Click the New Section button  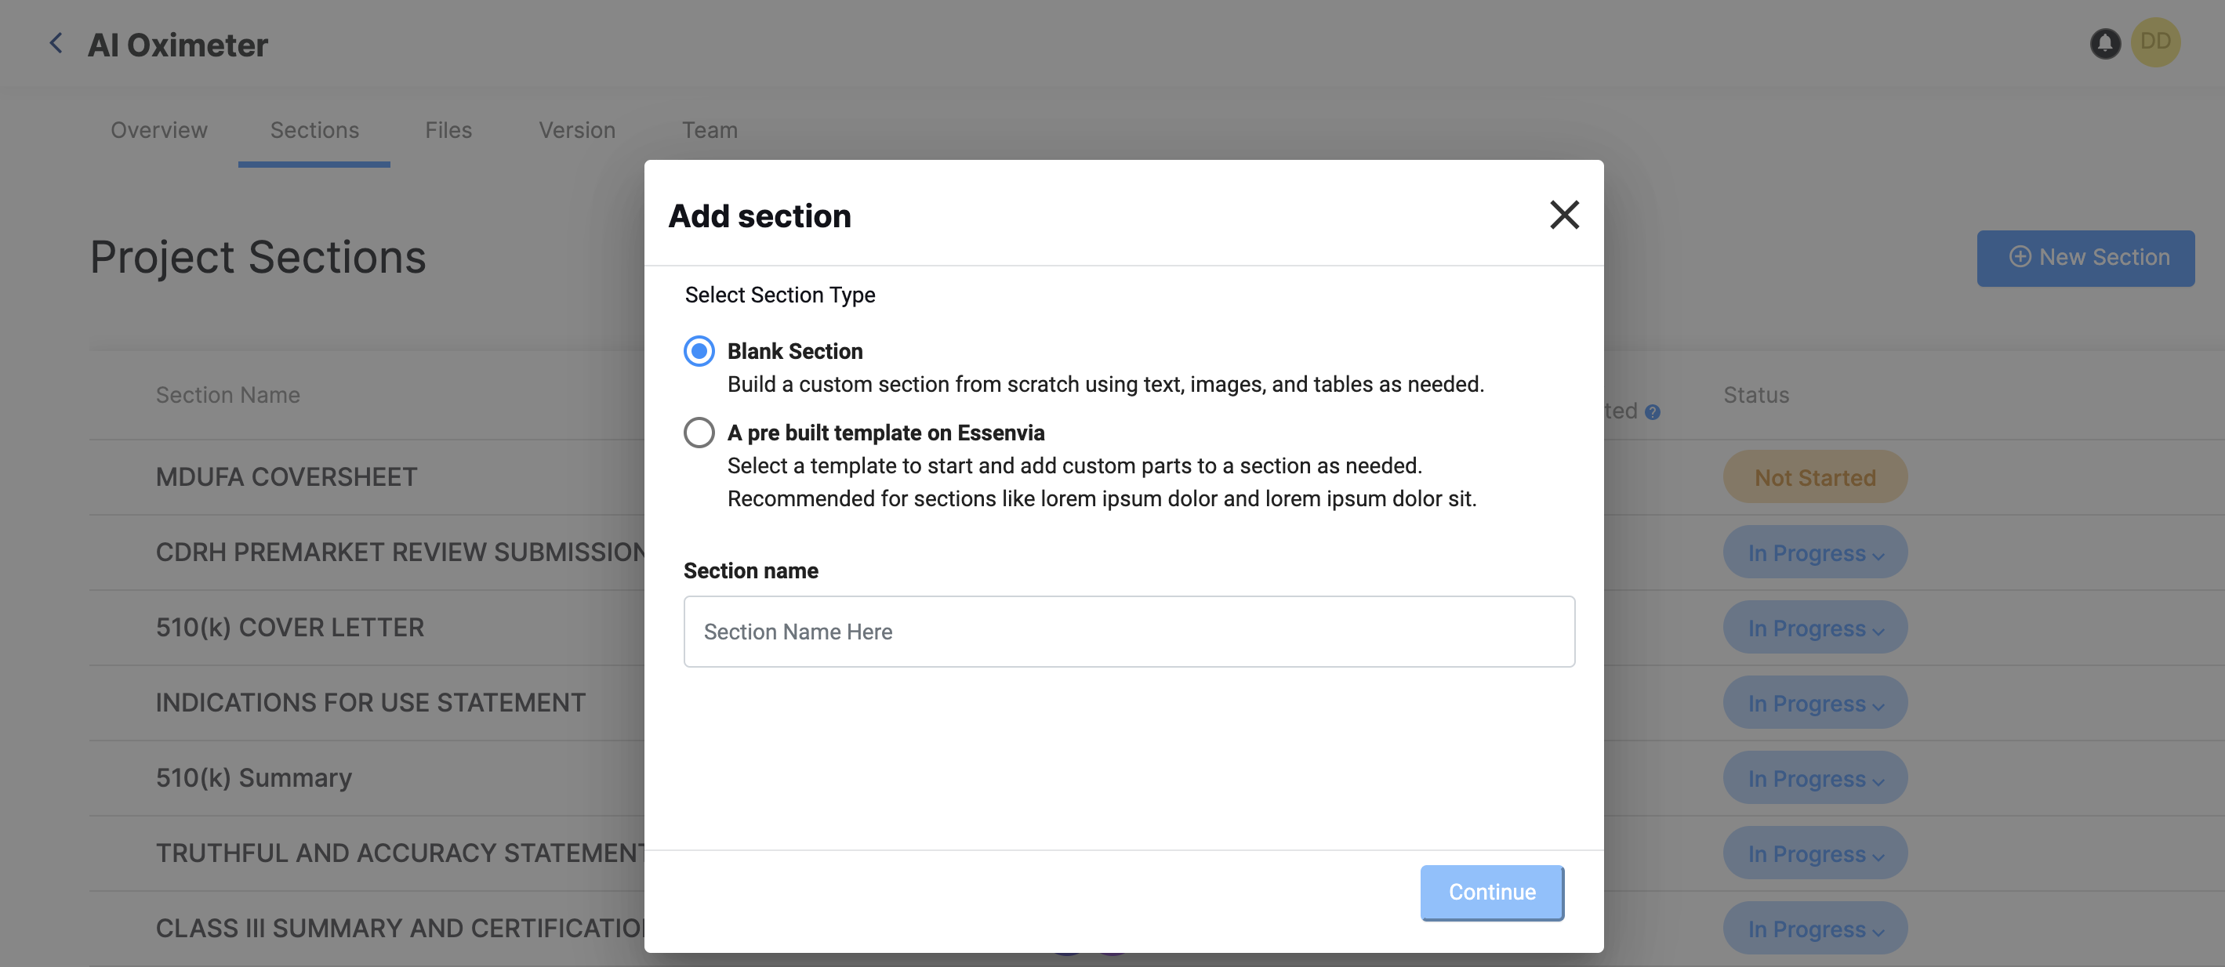[x=2085, y=258]
